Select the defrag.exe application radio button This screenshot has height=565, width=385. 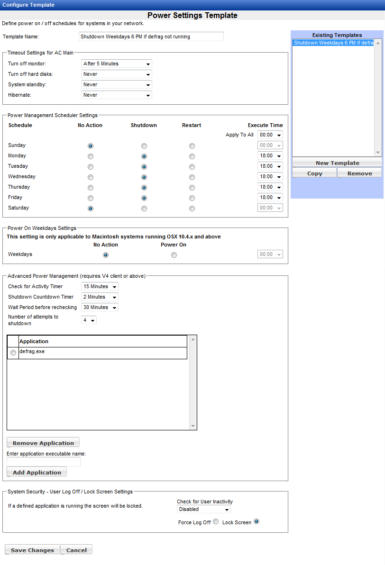[x=13, y=353]
